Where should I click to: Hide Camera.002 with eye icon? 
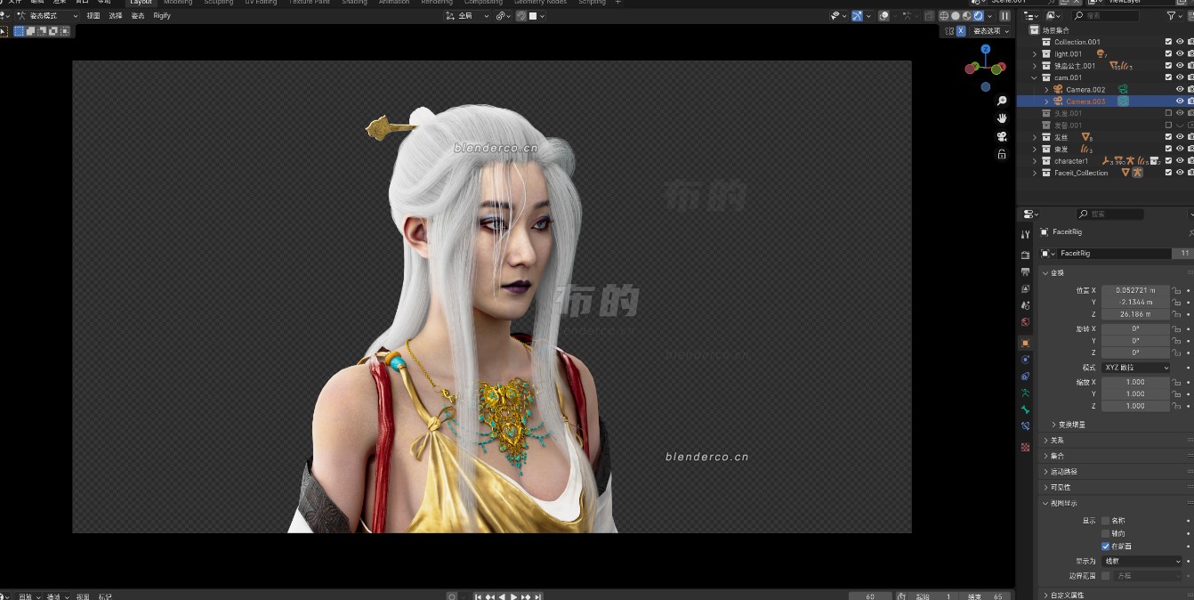click(x=1180, y=90)
